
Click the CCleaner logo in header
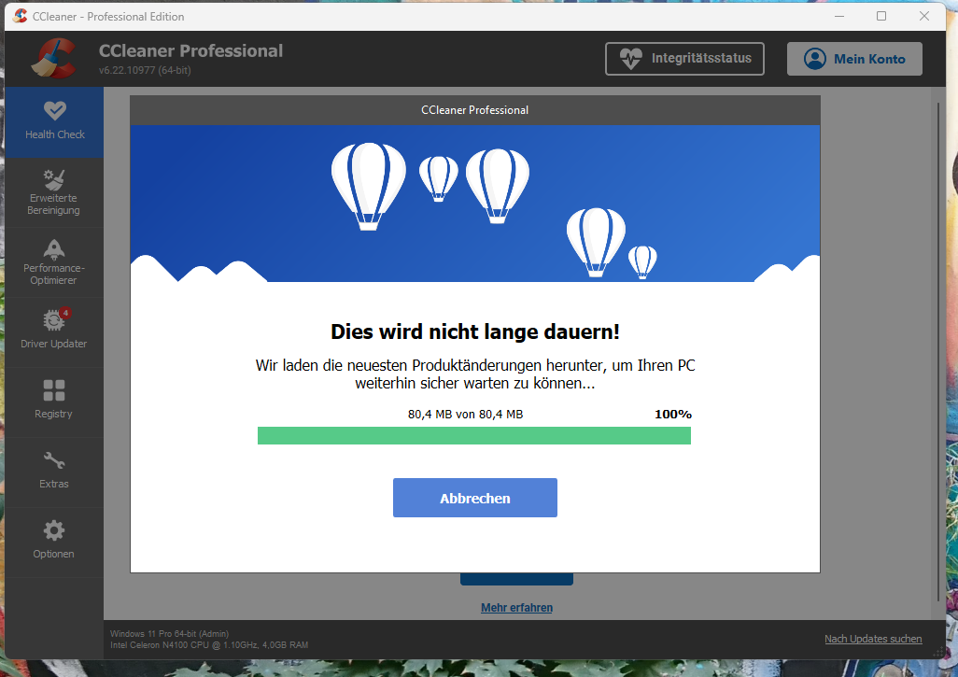click(52, 58)
